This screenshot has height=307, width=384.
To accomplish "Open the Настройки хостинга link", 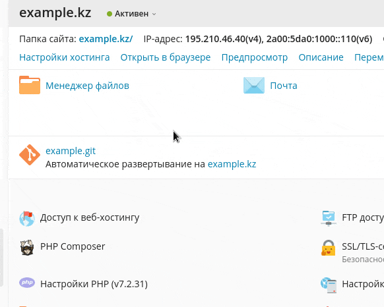I will (65, 57).
